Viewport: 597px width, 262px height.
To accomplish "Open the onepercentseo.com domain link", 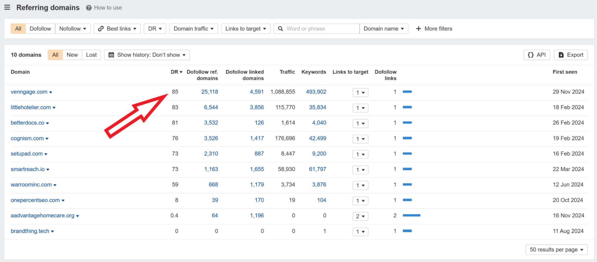I will [35, 200].
